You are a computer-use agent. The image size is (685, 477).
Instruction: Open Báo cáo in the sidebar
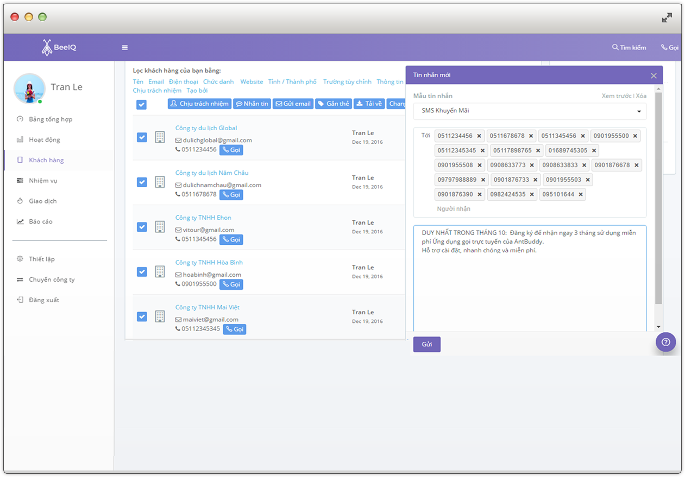[x=41, y=221]
